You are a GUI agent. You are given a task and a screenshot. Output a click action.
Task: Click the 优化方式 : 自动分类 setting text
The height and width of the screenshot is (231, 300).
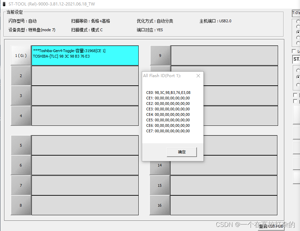point(155,21)
